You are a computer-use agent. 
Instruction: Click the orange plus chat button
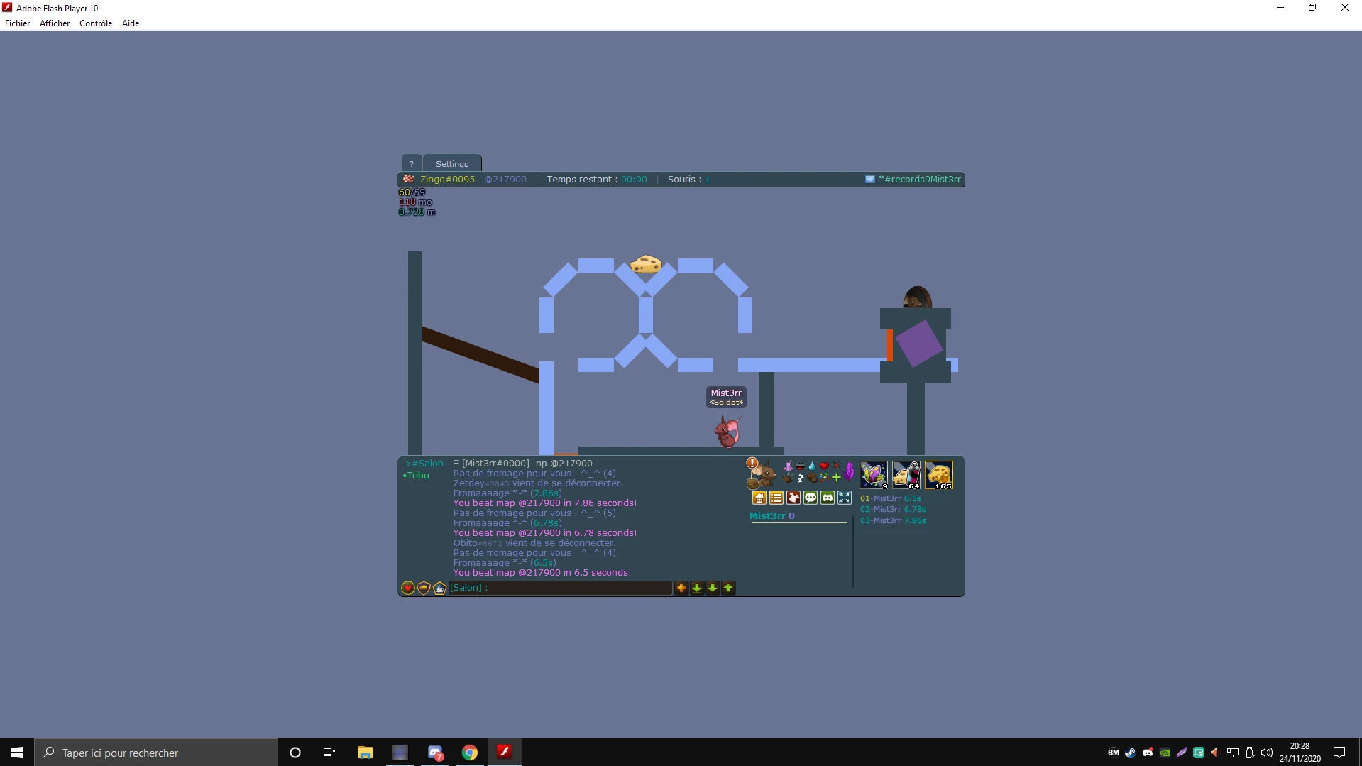(681, 588)
